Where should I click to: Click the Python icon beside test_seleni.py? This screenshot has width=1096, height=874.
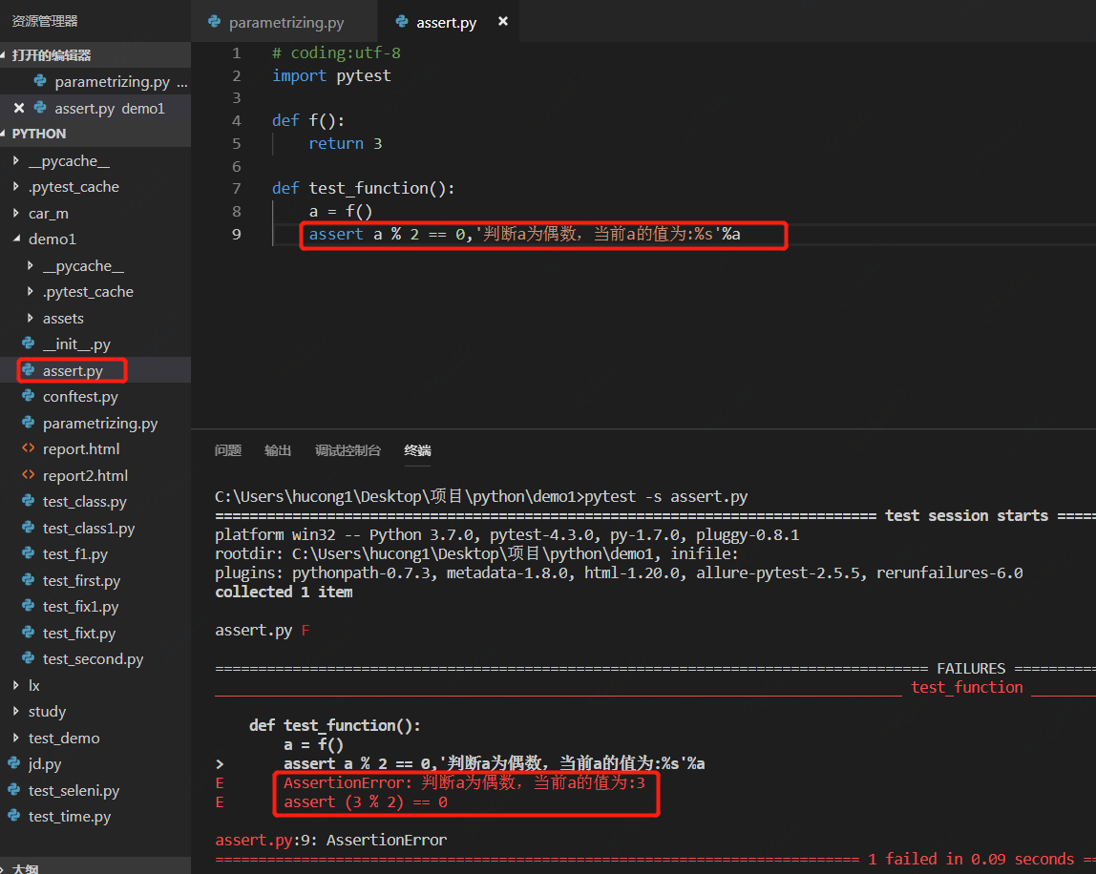point(13,790)
